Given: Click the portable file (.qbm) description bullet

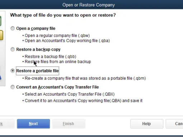Looking at the screenshot, I should click(x=85, y=78).
